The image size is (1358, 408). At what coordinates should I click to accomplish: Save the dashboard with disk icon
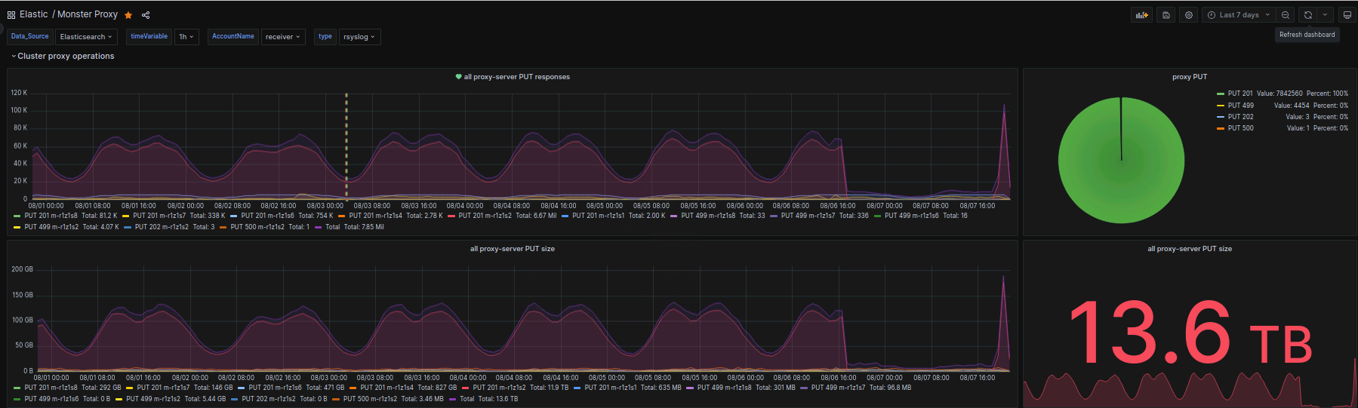[x=1166, y=15]
